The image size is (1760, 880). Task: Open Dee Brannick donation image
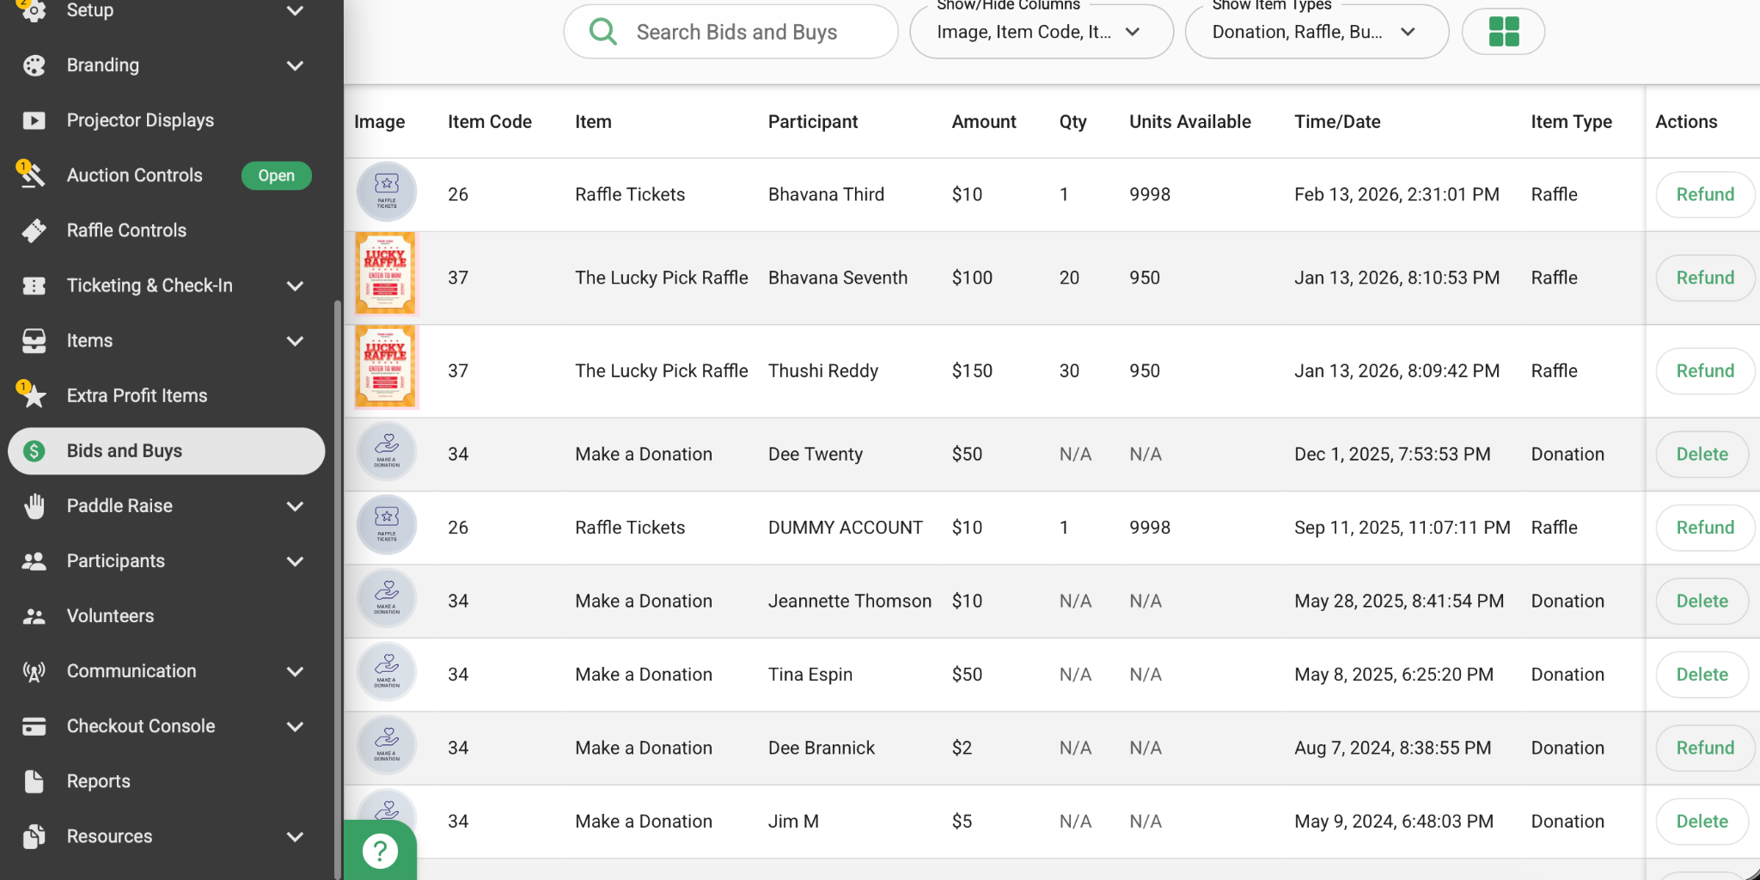[x=386, y=745]
